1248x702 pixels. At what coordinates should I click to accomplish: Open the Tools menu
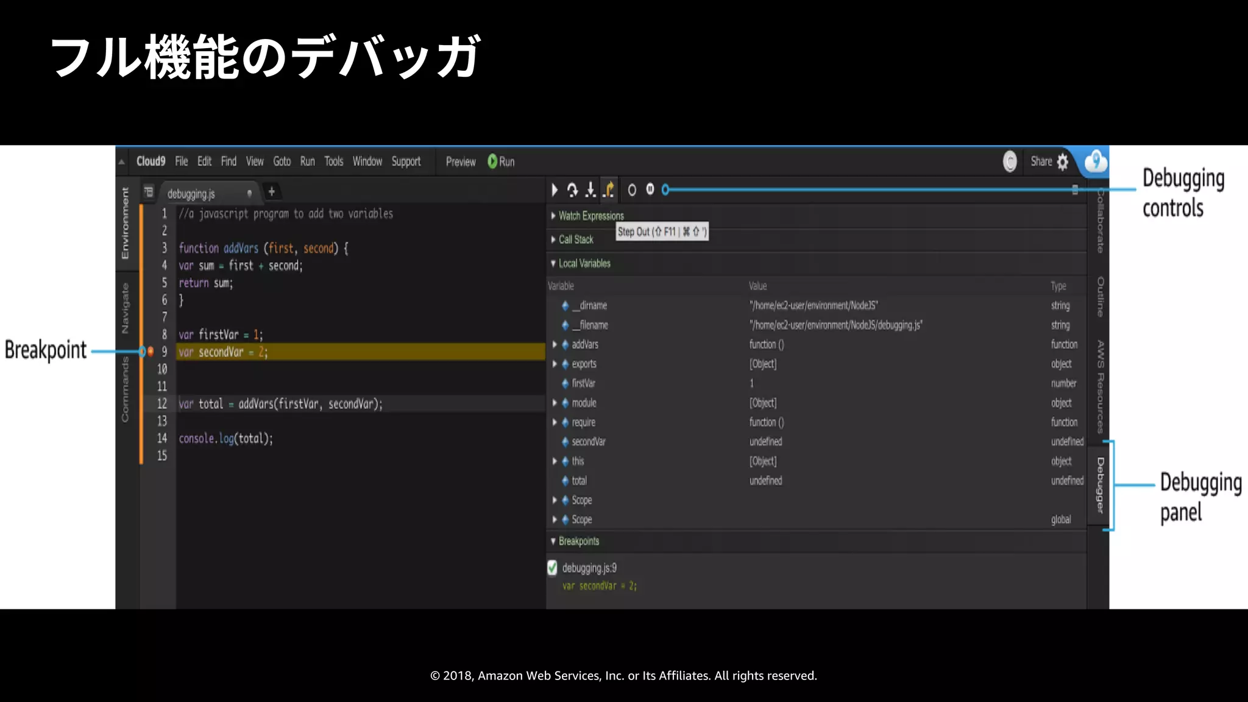tap(333, 161)
